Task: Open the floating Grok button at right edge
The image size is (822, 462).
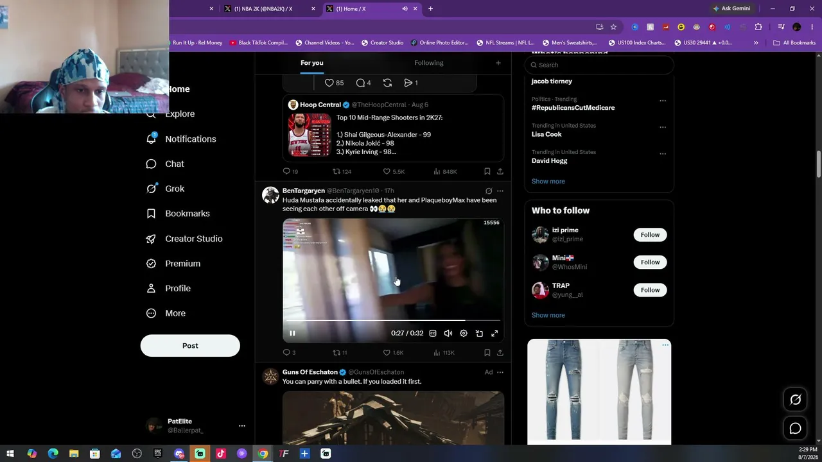Action: point(795,400)
